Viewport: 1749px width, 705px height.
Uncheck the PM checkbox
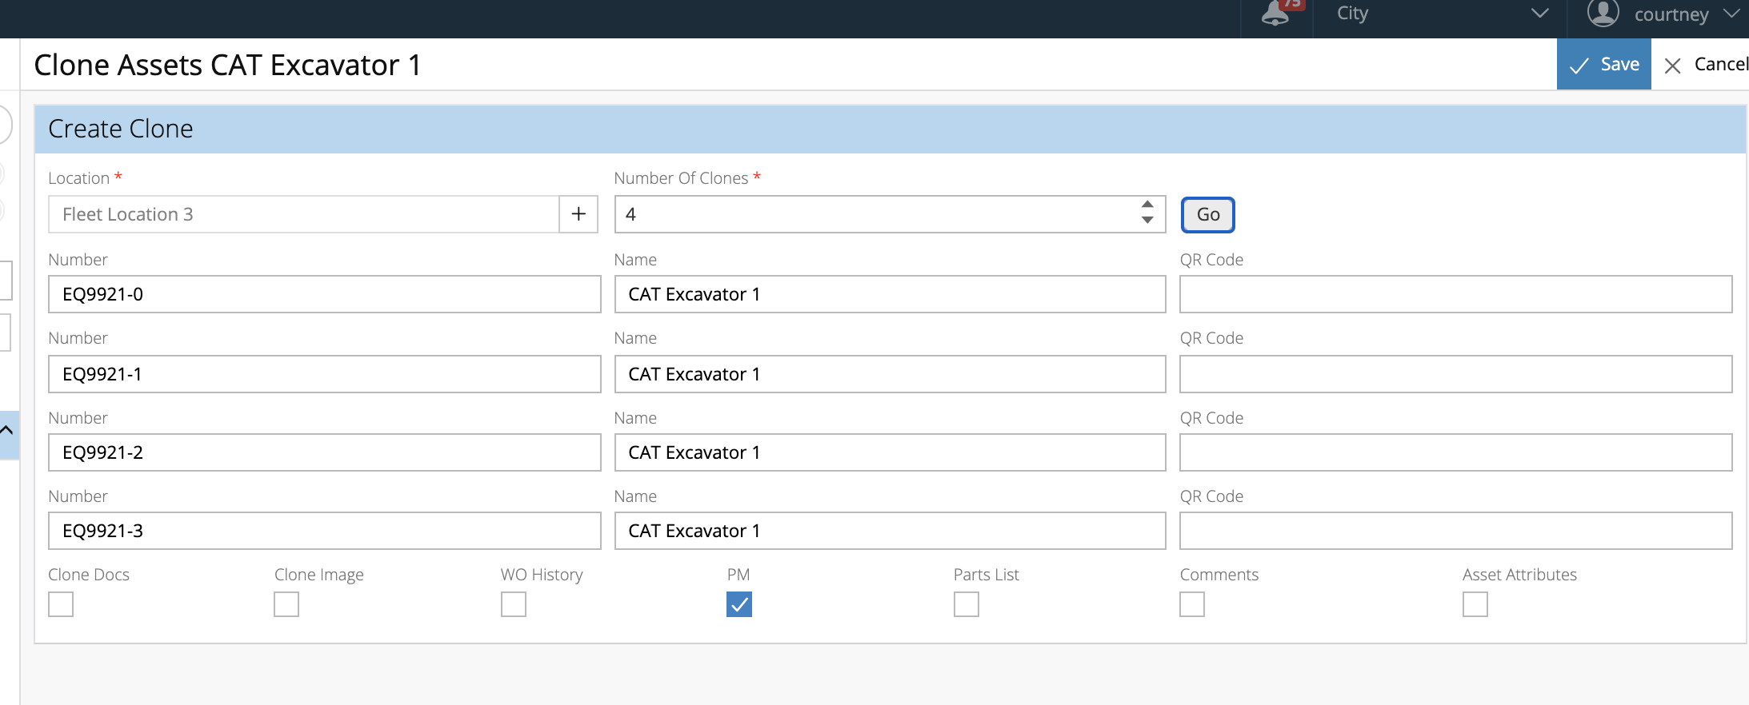(739, 604)
